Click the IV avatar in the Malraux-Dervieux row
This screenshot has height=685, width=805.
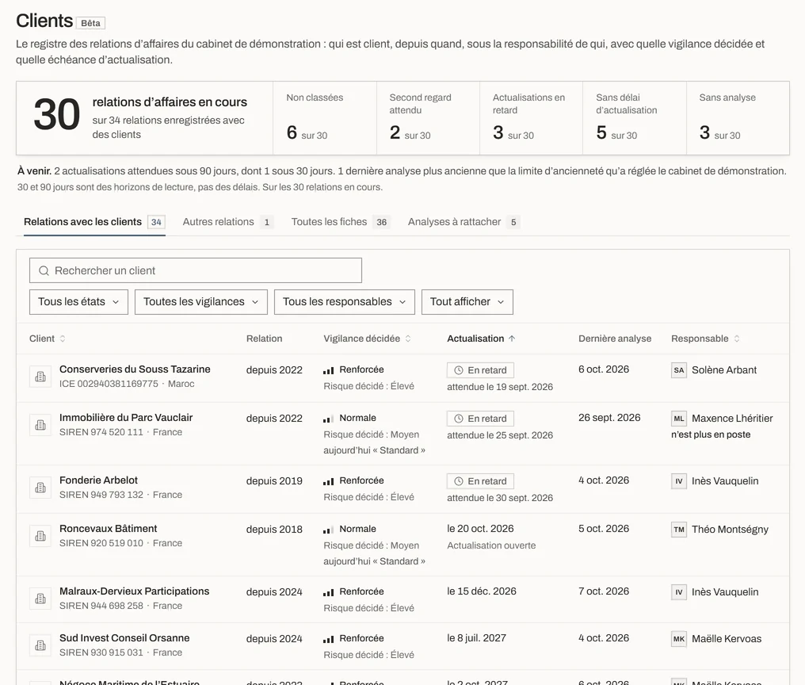tap(679, 592)
